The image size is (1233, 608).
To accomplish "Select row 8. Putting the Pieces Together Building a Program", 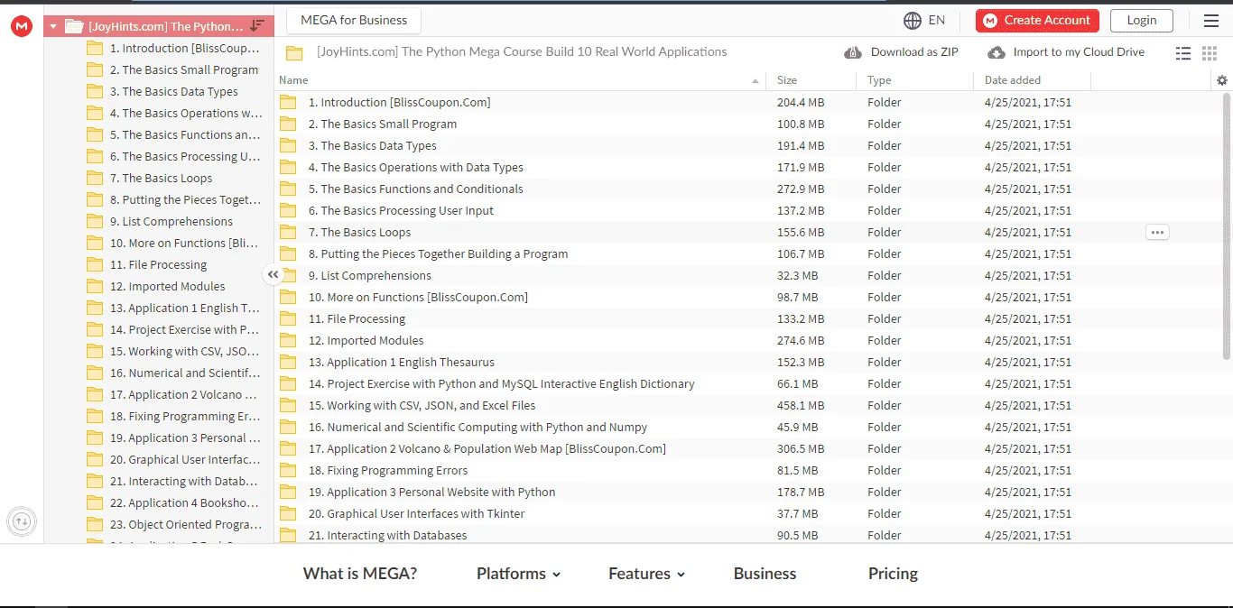I will [x=748, y=253].
